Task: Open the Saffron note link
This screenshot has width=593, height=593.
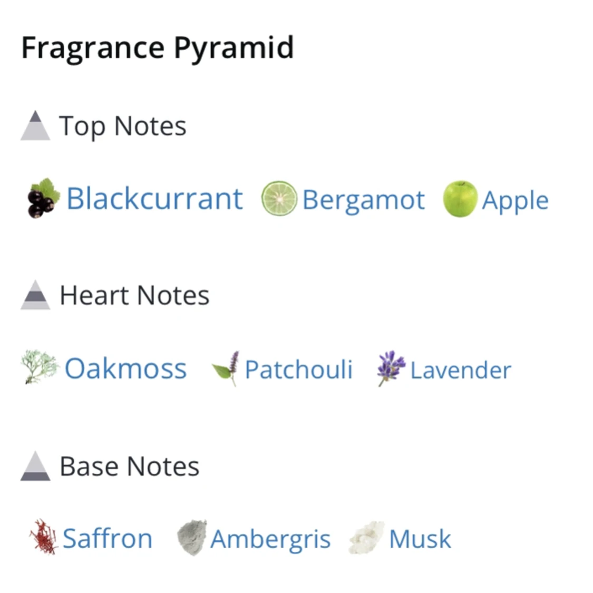Action: click(108, 539)
